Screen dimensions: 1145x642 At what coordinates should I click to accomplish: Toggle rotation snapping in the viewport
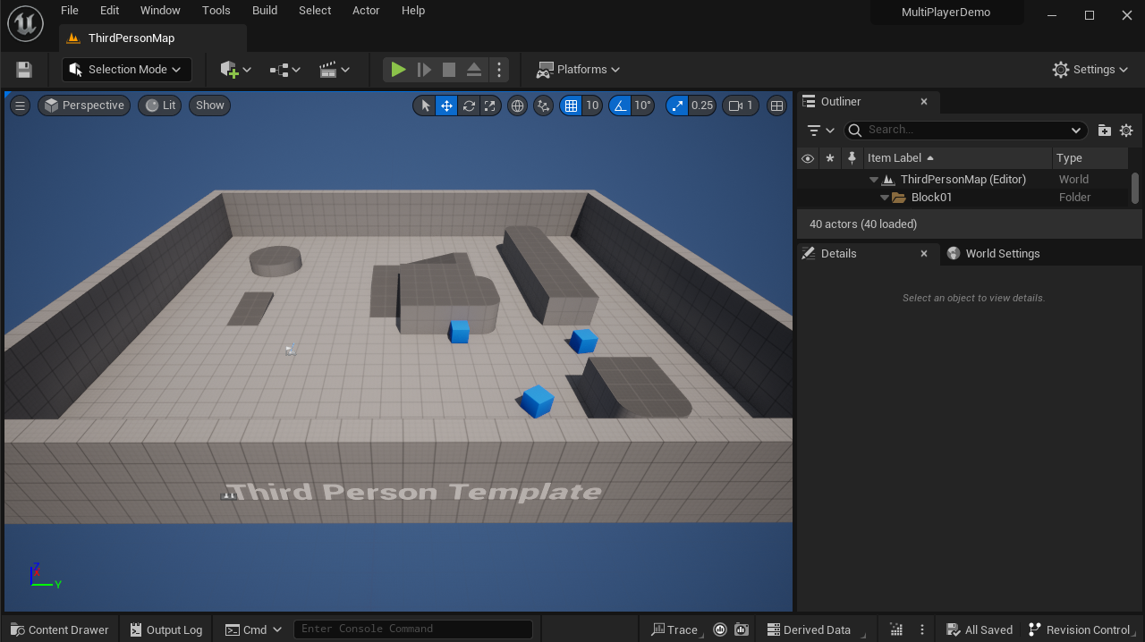[x=620, y=106]
